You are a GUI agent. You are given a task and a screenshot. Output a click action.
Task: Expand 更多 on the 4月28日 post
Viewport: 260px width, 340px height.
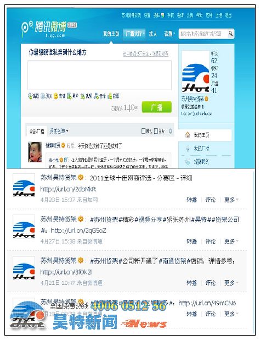point(231,200)
